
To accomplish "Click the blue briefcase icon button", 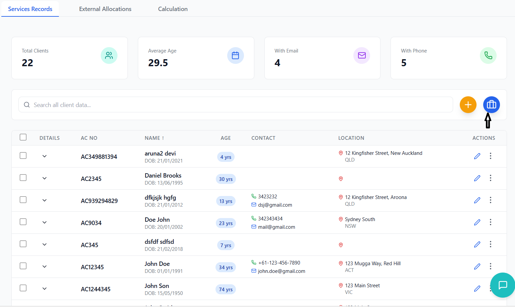I will click(x=491, y=105).
